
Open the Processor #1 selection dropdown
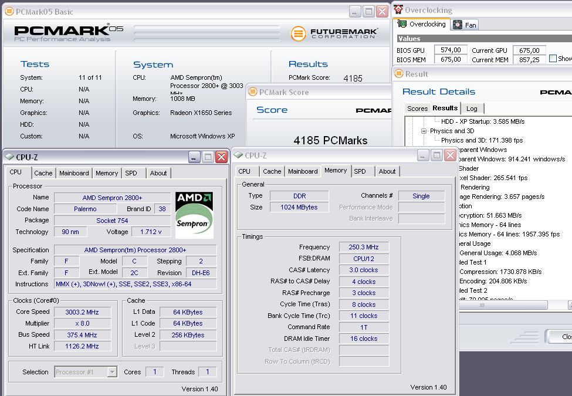112,372
